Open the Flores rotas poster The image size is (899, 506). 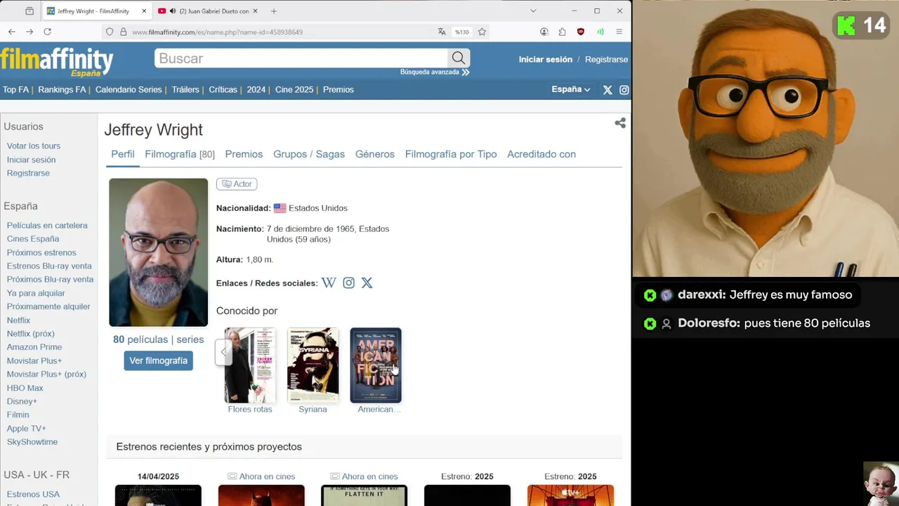pyautogui.click(x=250, y=365)
